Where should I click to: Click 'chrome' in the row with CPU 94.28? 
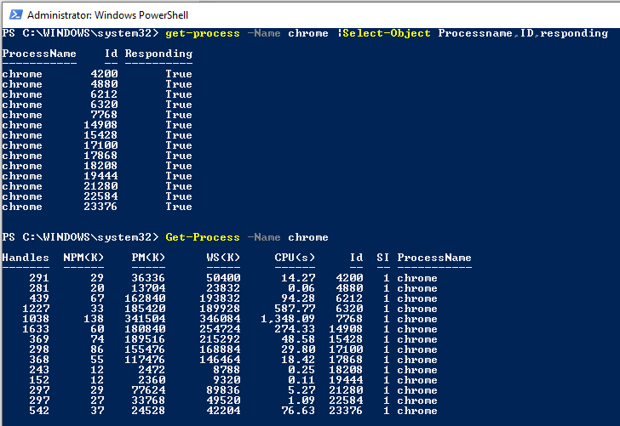[417, 298]
